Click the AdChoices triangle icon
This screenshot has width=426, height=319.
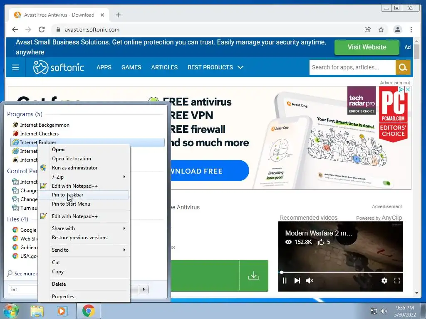(x=401, y=90)
